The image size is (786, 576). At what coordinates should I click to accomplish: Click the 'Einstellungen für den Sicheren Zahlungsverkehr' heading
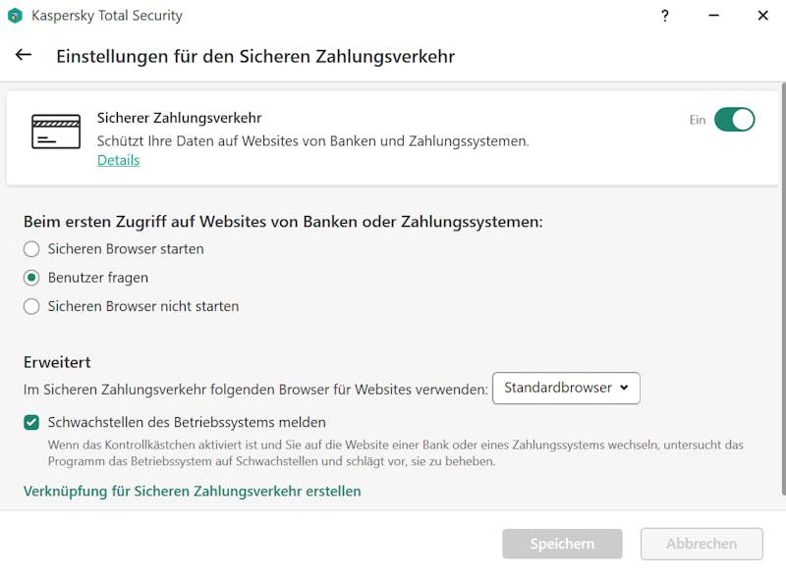[255, 57]
